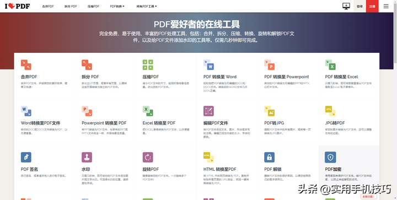Choose the PDF 签名 title
397x200 pixels.
click(x=29, y=169)
